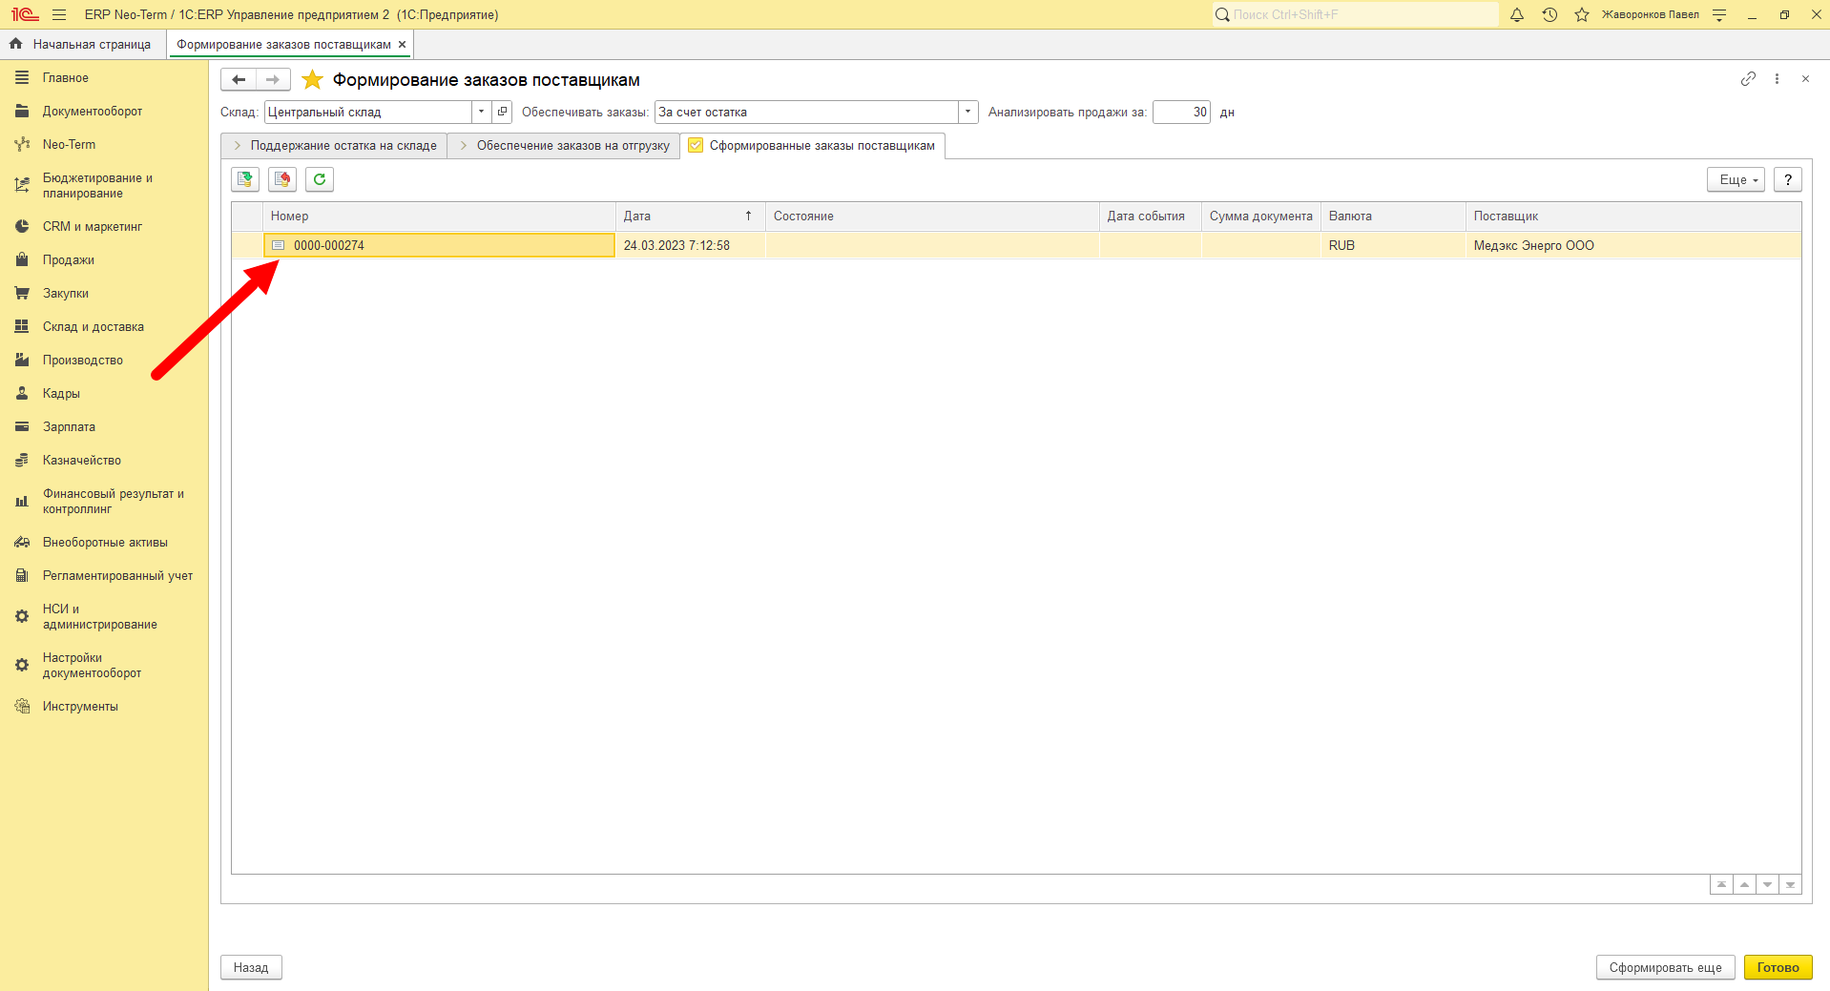Jump to the list end with bottom arrow
This screenshot has height=991, width=1830.
click(1790, 885)
